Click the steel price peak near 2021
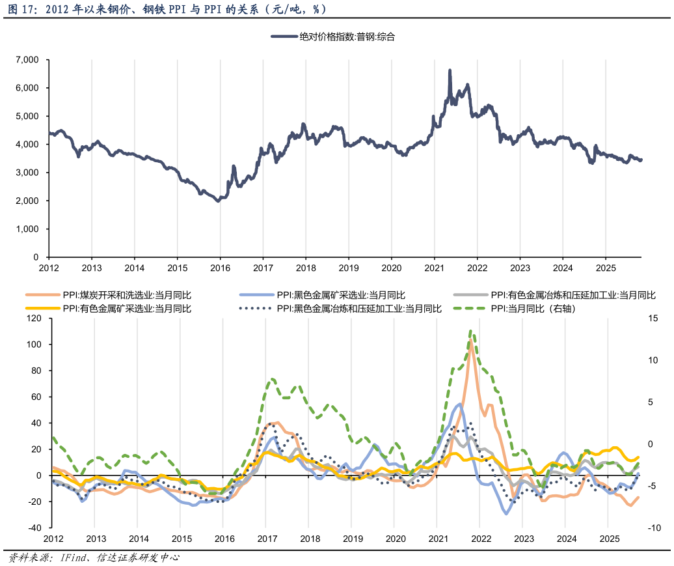The width and height of the screenshot is (674, 566). pos(450,69)
